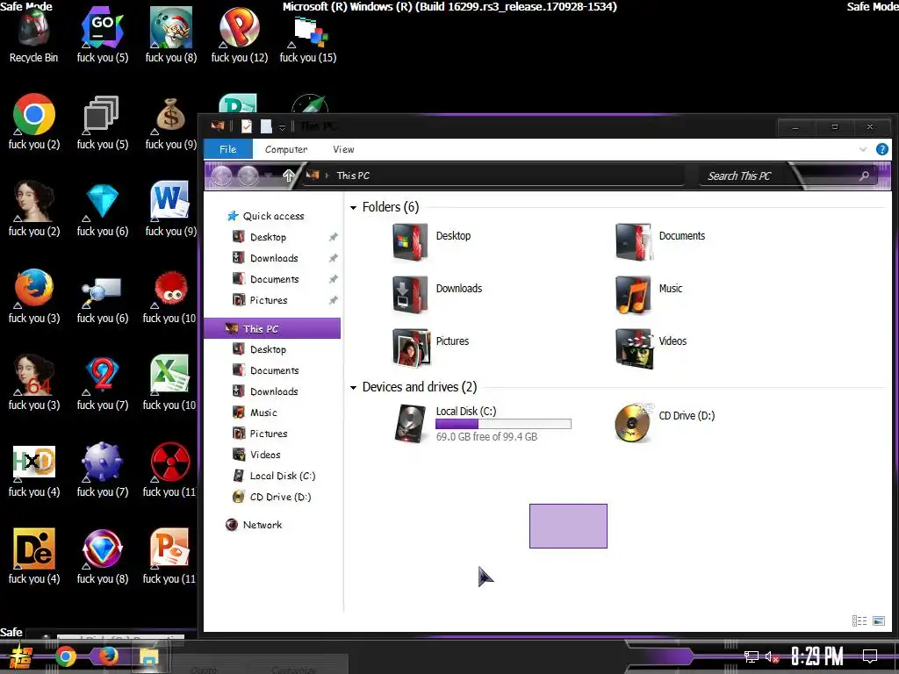
Task: Select the blue diamond desktop shortcut
Action: (102, 209)
